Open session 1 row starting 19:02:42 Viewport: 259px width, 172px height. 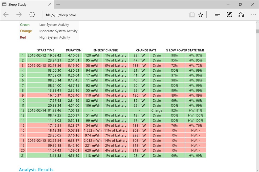click(x=113, y=55)
